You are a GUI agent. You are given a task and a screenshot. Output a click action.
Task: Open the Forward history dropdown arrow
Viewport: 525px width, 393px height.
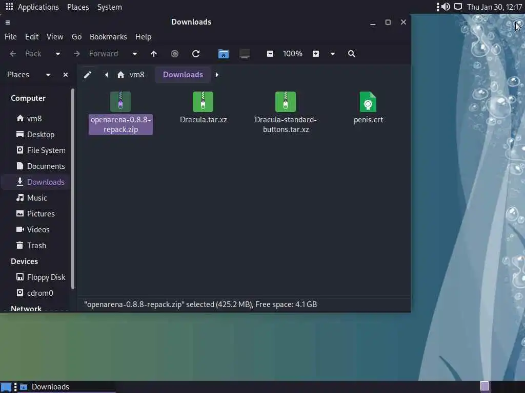click(135, 54)
